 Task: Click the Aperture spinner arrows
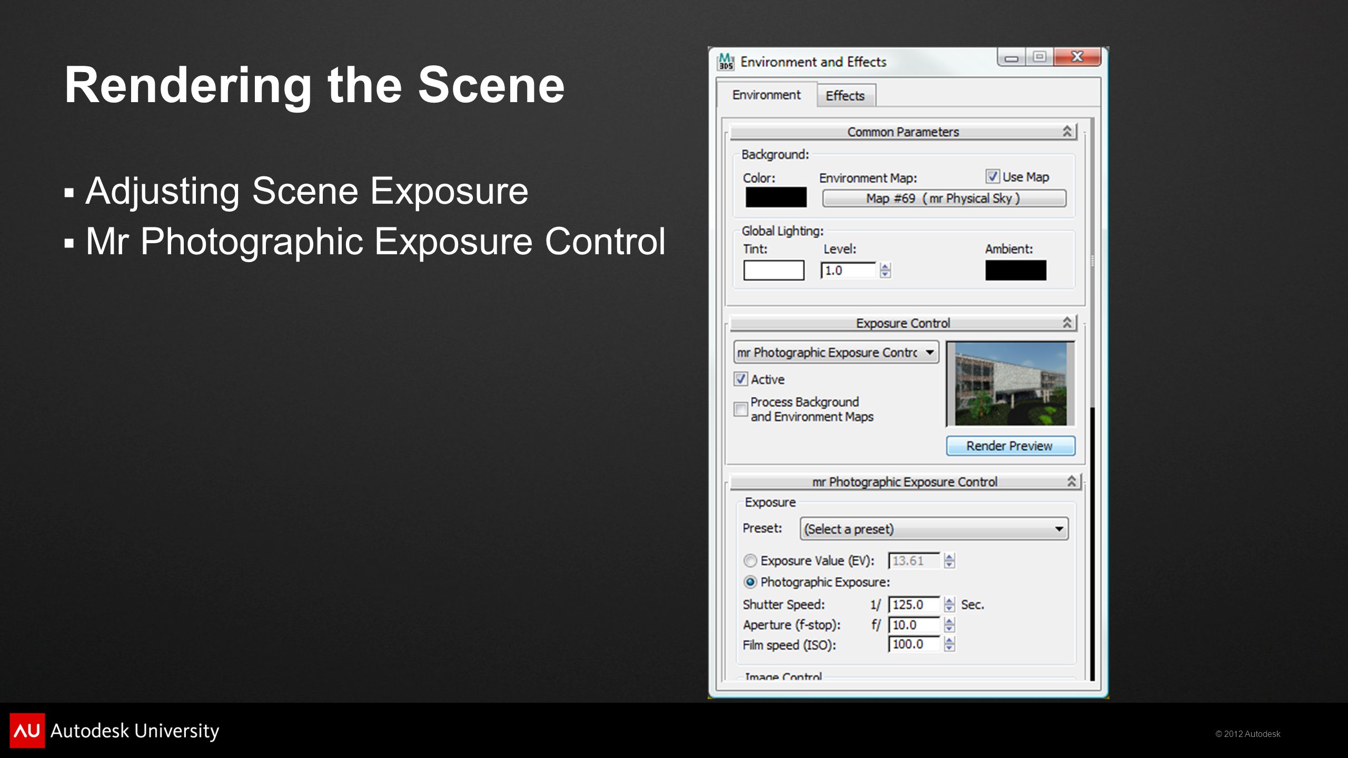949,625
